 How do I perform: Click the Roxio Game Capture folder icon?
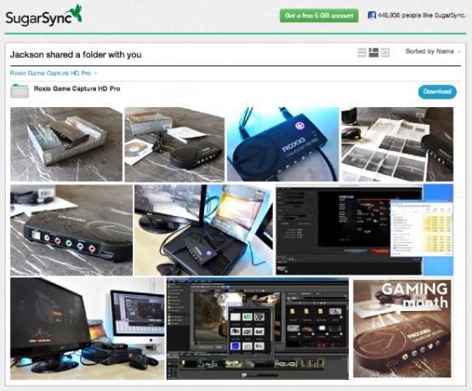coord(20,91)
